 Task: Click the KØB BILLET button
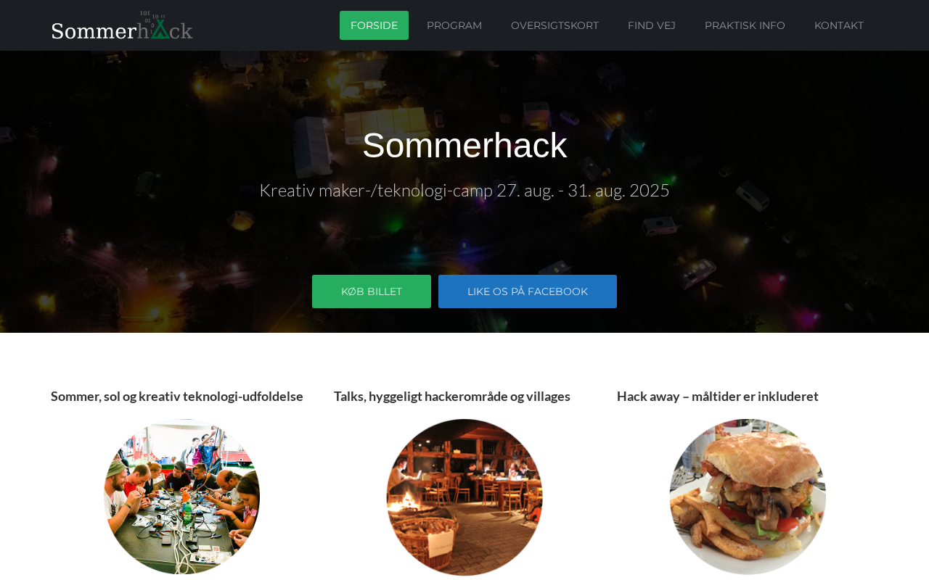372,291
